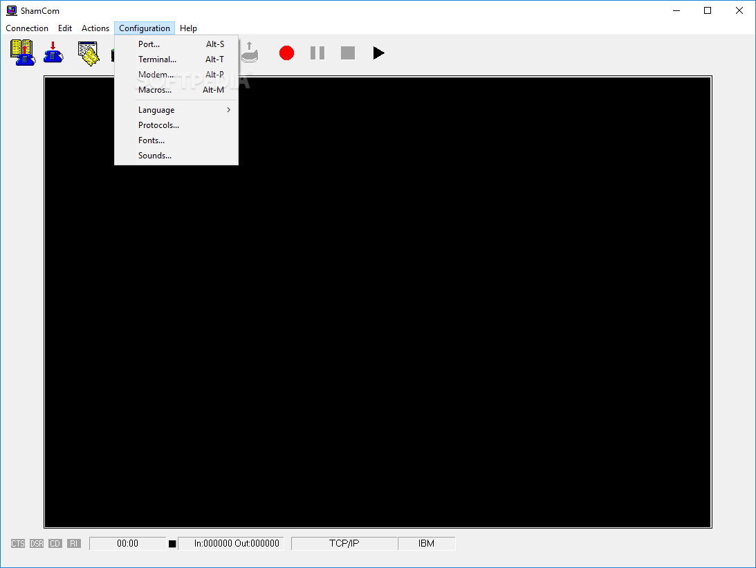Image resolution: width=756 pixels, height=568 pixels.
Task: Click the DSR status indicator
Action: tap(37, 543)
